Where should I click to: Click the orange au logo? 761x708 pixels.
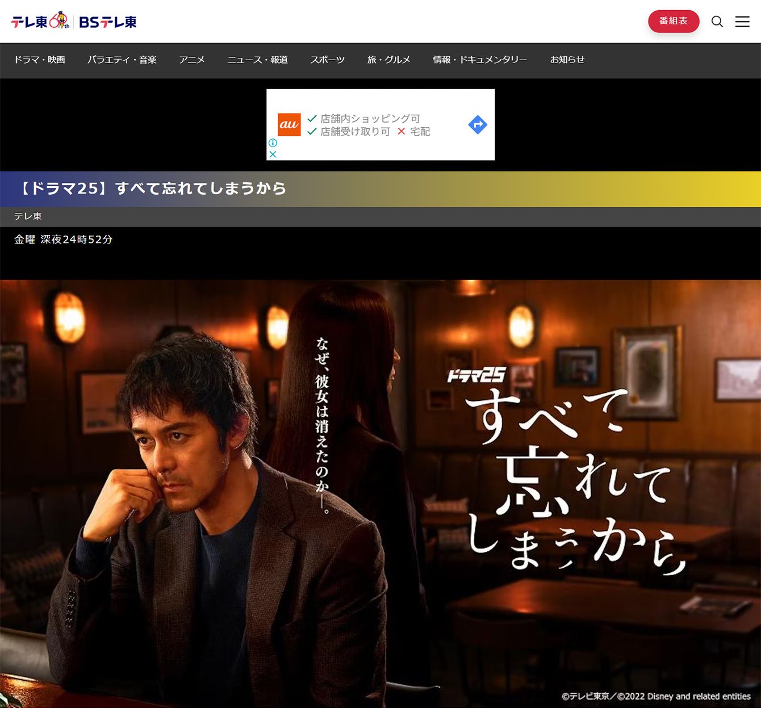point(289,125)
